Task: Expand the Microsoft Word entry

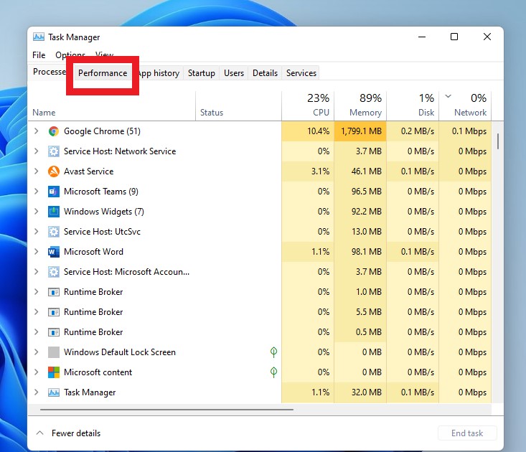Action: pyautogui.click(x=36, y=252)
